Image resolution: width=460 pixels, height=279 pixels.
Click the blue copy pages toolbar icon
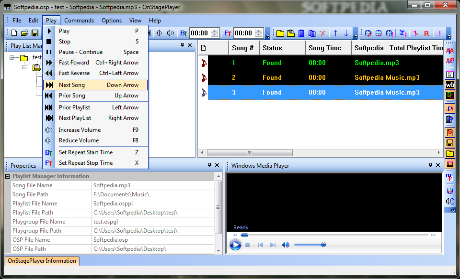pos(312,33)
